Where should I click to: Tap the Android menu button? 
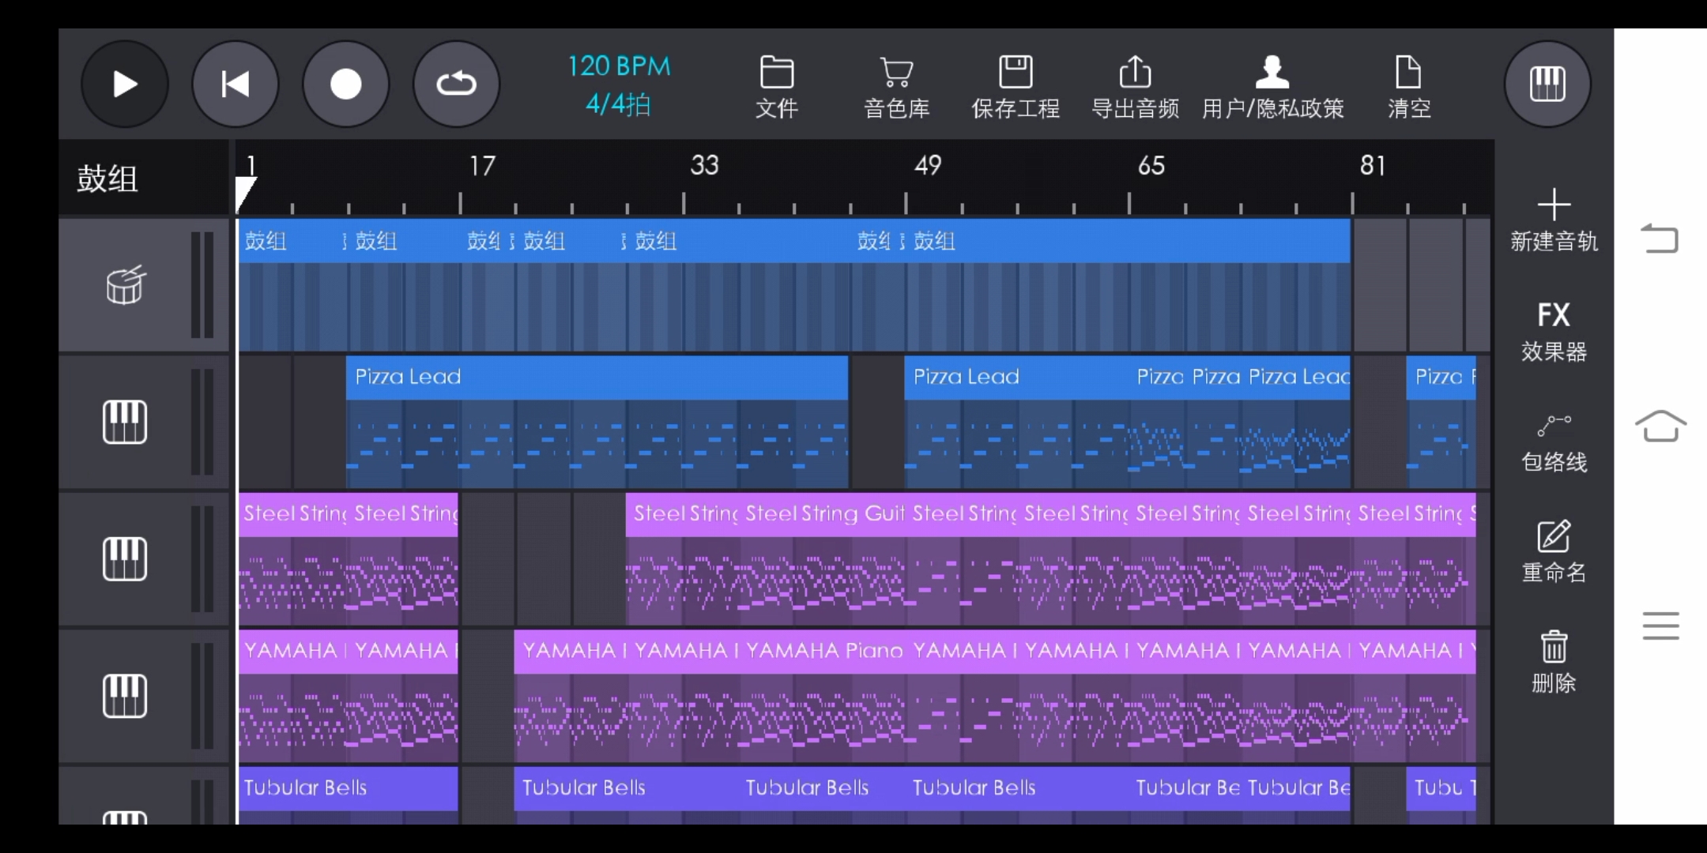(1660, 626)
